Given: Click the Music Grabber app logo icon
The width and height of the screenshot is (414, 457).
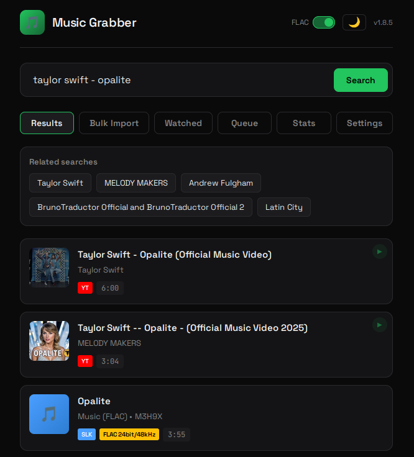Looking at the screenshot, I should point(32,22).
